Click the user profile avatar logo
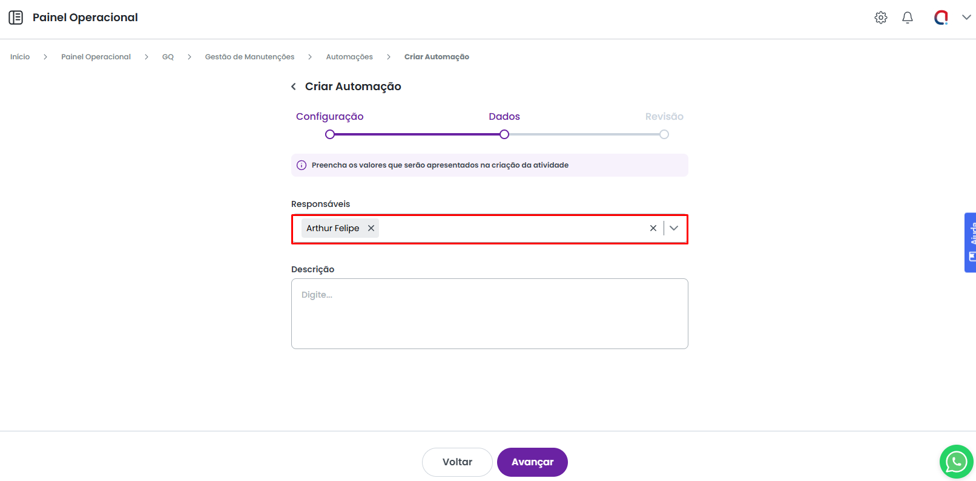The height and width of the screenshot is (481, 976). (941, 18)
